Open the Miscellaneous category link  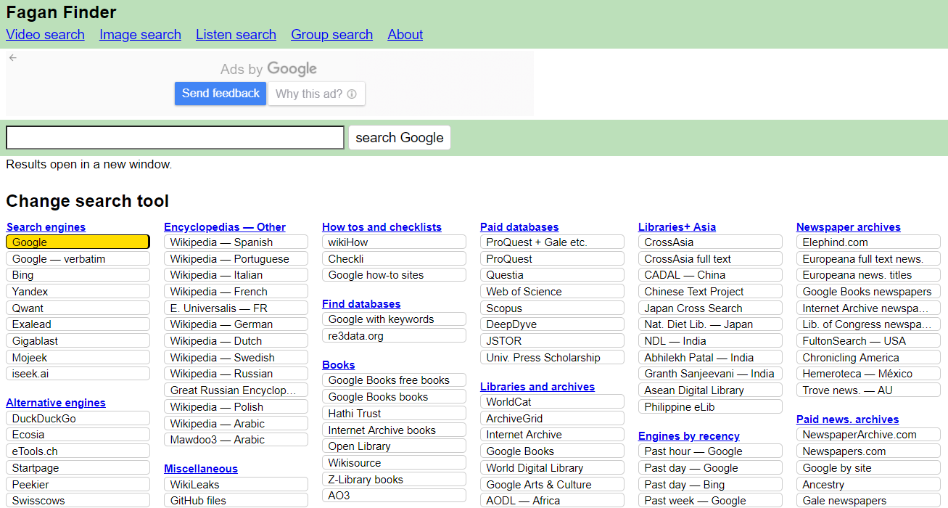pos(201,469)
